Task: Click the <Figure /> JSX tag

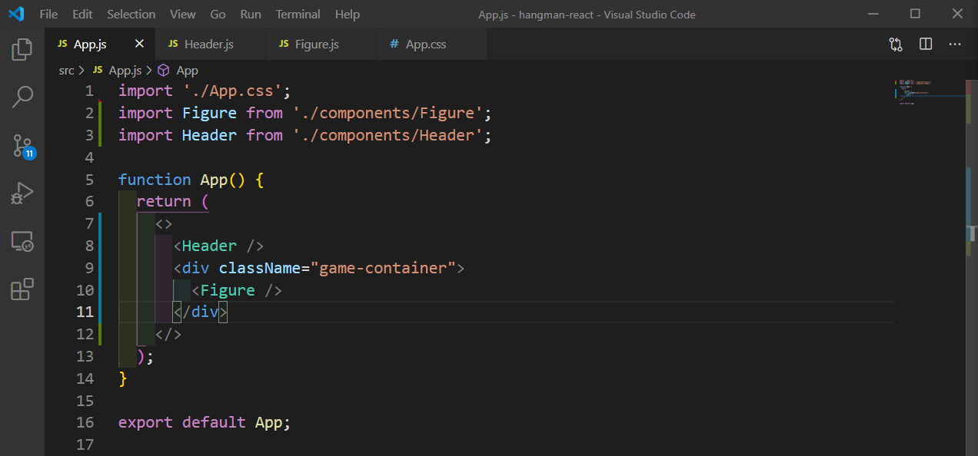Action: click(237, 291)
